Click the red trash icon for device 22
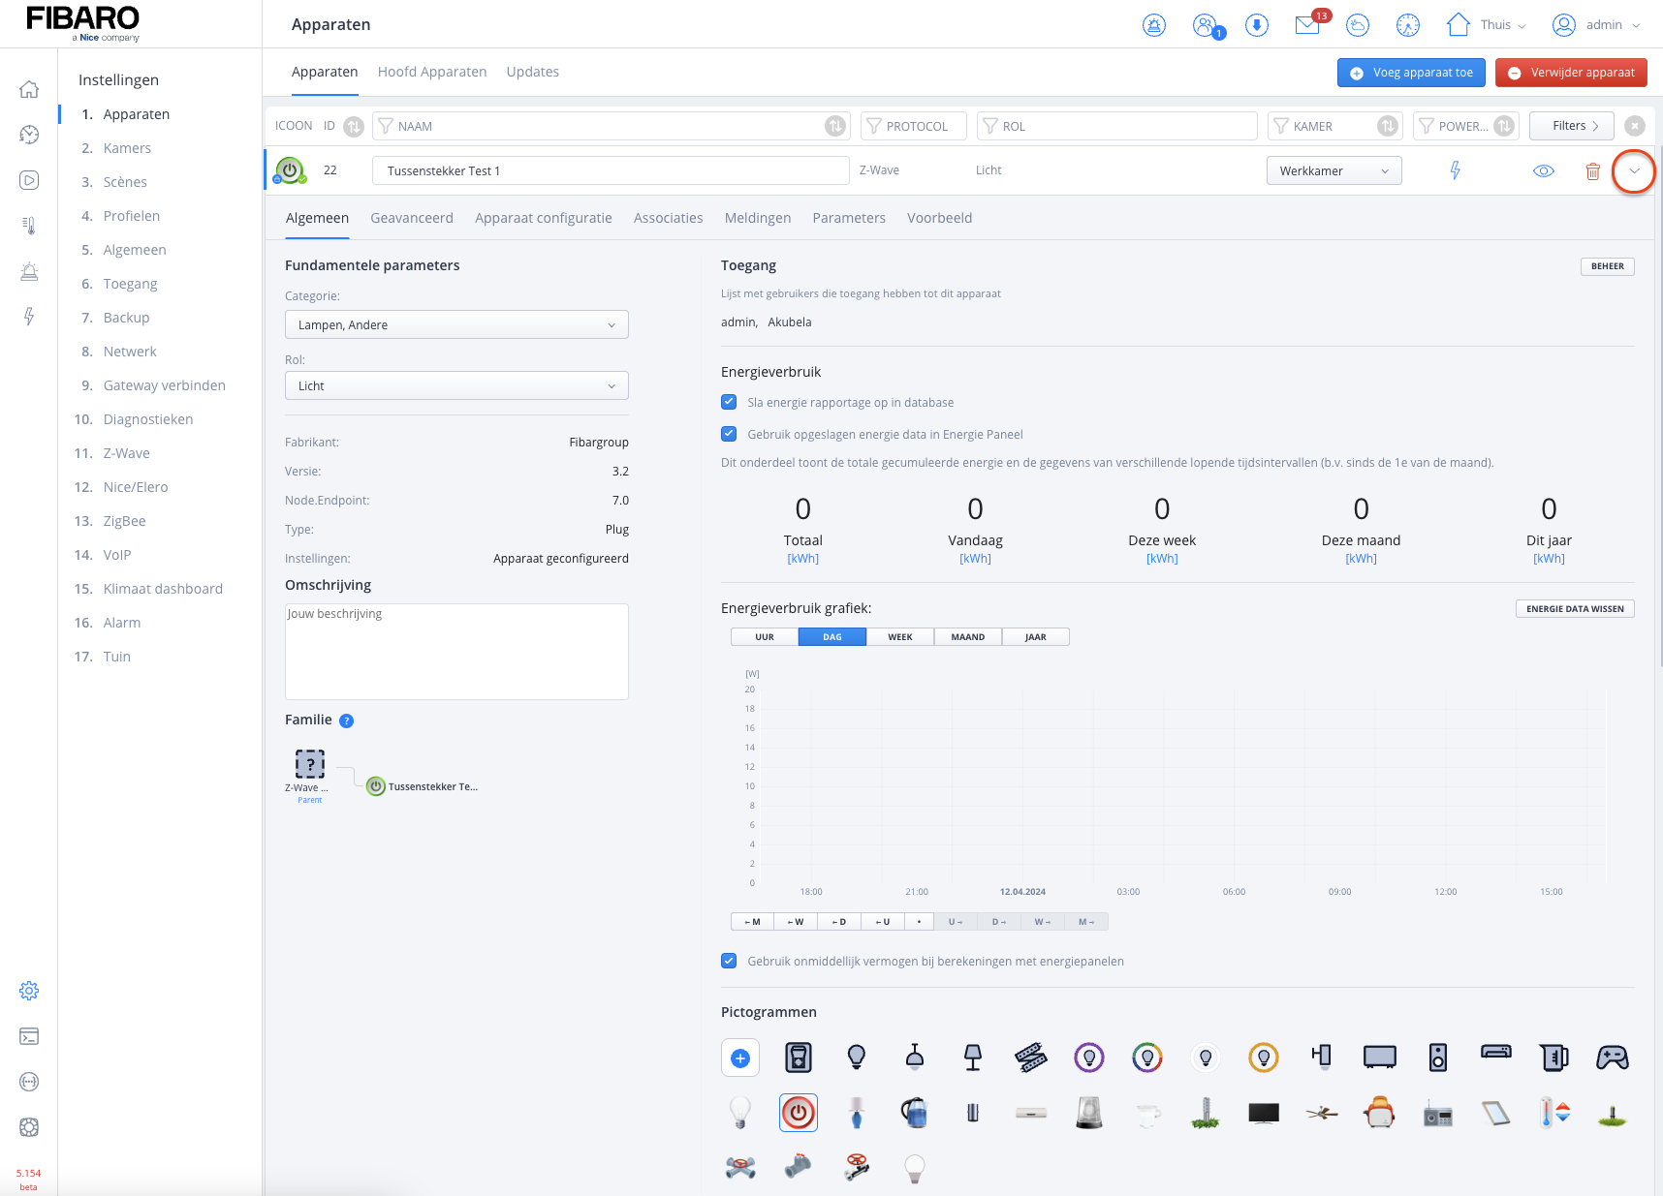The width and height of the screenshot is (1663, 1196). click(x=1592, y=171)
